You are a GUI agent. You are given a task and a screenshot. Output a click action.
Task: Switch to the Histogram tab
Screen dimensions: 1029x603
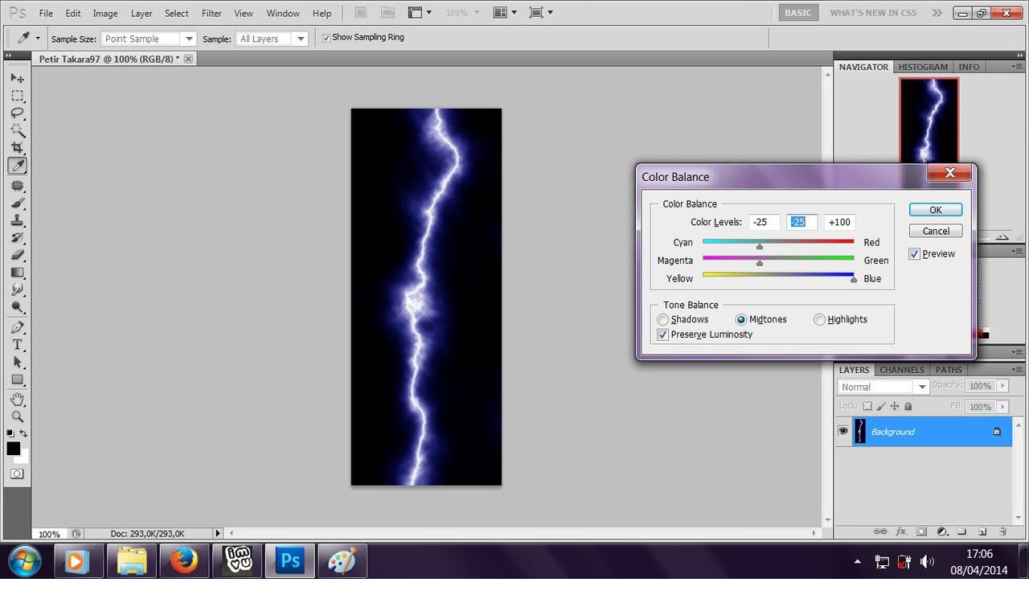[x=922, y=67]
